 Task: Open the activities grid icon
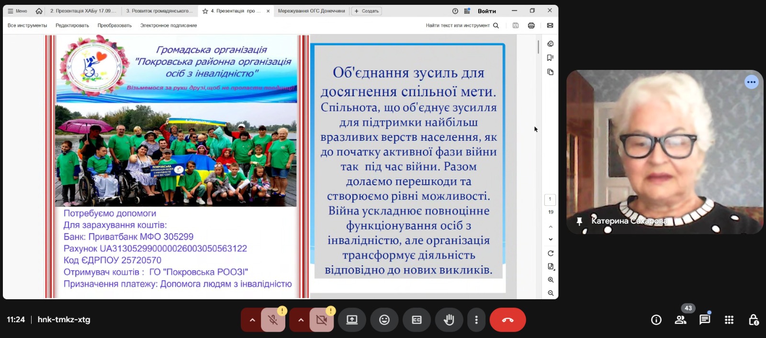(729, 320)
